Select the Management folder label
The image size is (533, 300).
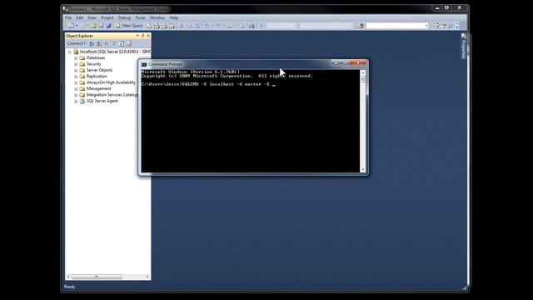point(98,88)
